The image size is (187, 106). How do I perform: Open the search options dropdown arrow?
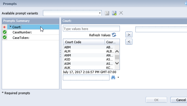pyautogui.click(x=118, y=77)
